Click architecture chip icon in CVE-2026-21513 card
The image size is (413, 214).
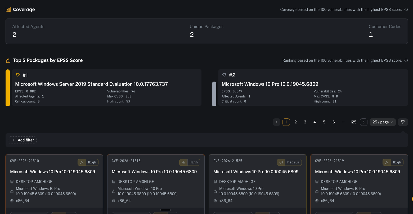114,201
